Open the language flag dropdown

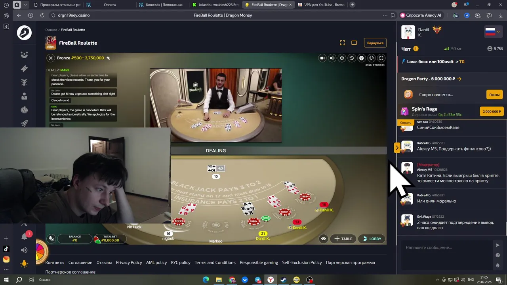[x=493, y=32]
